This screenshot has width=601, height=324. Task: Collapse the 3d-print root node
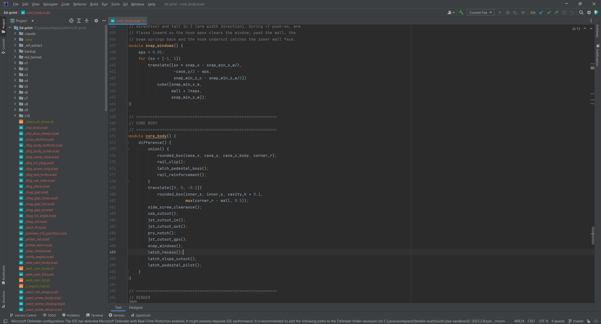tap(10, 28)
